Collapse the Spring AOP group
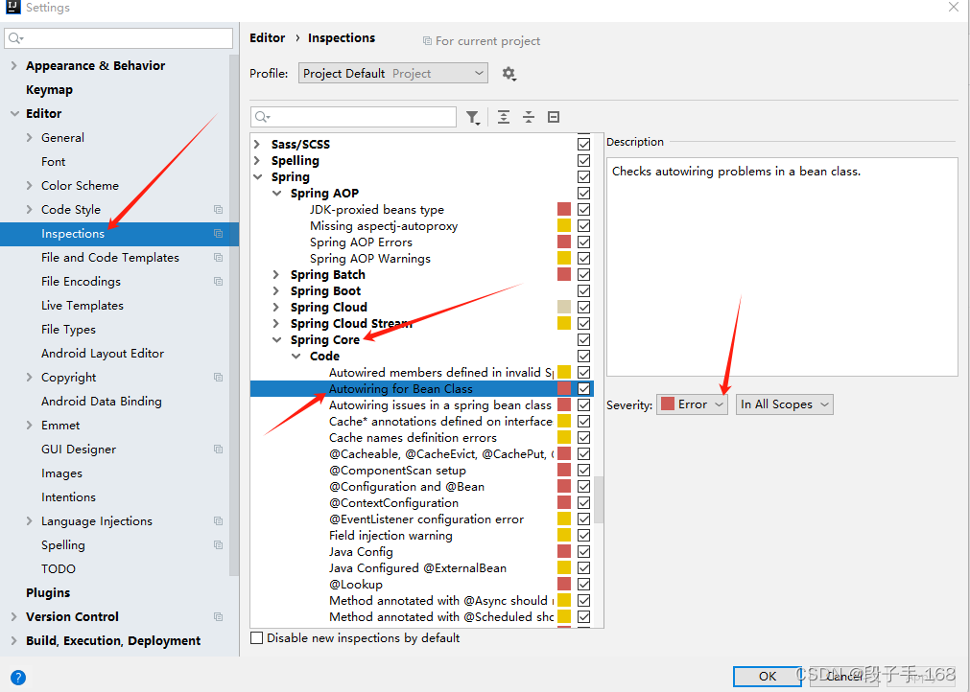This screenshot has height=692, width=970. [x=276, y=194]
